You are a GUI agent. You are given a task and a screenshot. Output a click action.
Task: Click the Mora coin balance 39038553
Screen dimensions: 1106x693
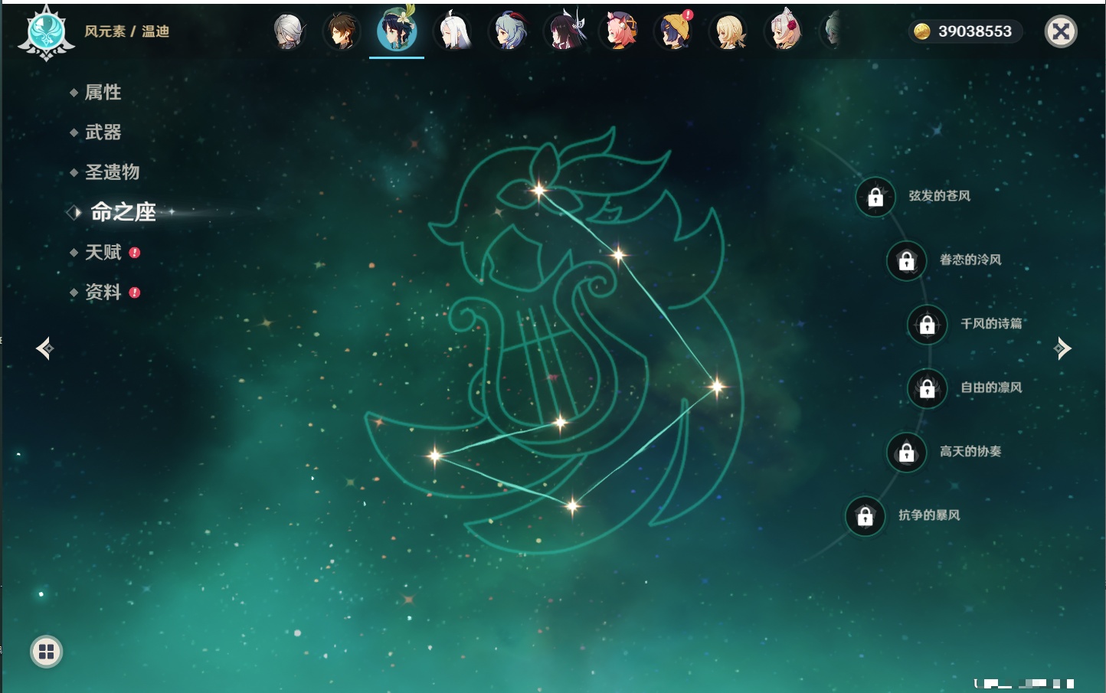click(x=965, y=31)
